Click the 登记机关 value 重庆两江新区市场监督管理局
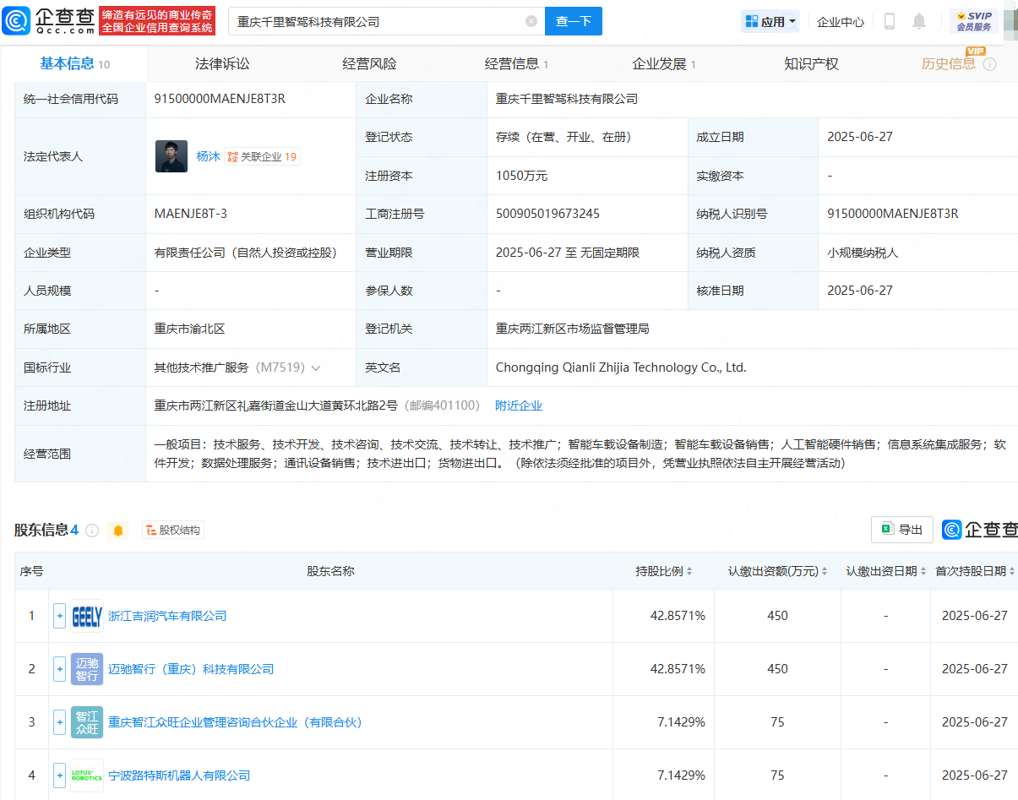This screenshot has height=800, width=1018. click(572, 329)
